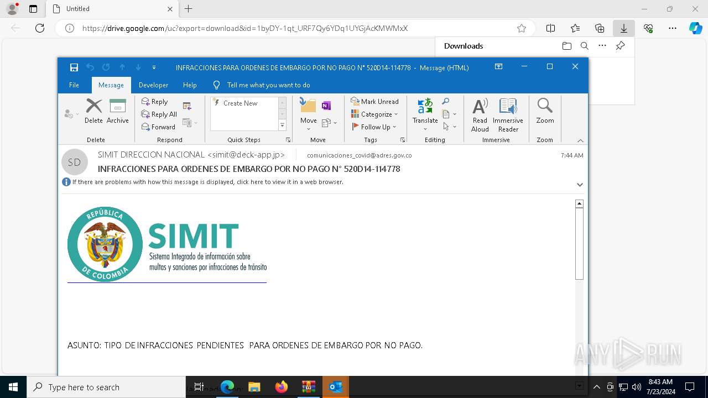Viewport: 708px width, 398px height.
Task: Open downloads folder in Downloads panel
Action: point(566,46)
